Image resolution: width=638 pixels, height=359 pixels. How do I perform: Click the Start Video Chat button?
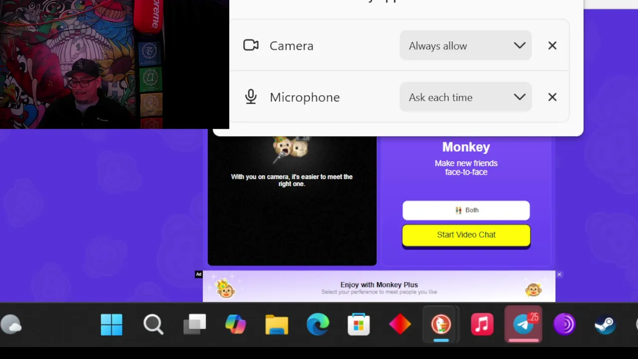pyautogui.click(x=466, y=235)
